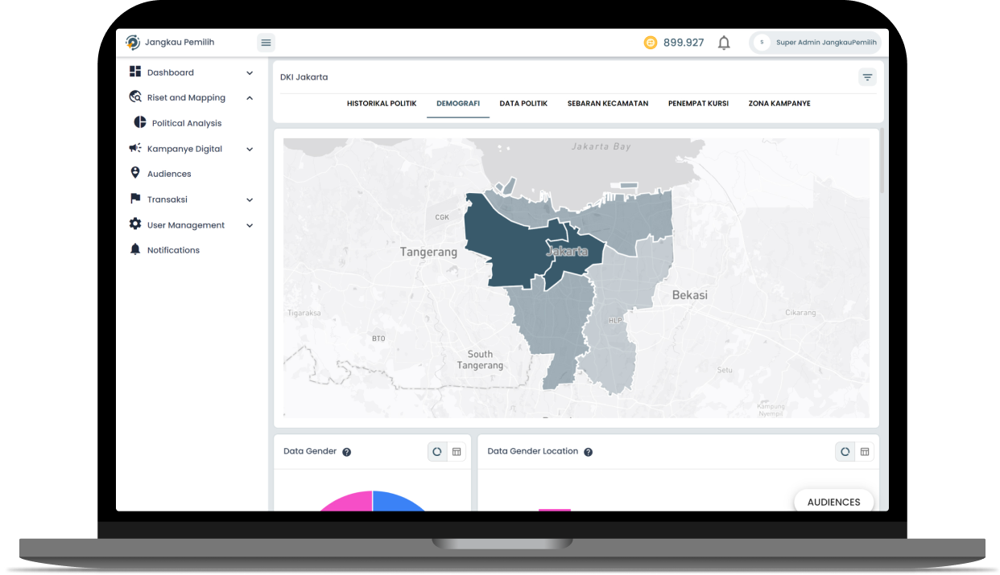Switch Data Gender to chart view
1000x575 pixels.
(437, 452)
